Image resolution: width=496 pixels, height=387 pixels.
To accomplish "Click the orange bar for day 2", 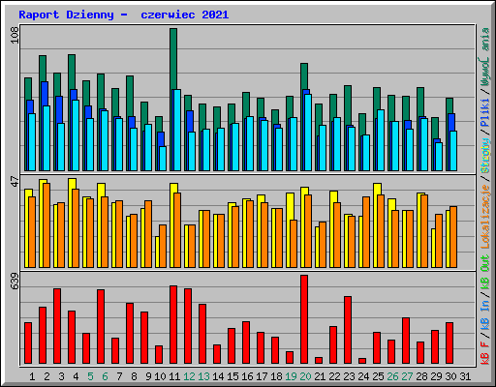I will coord(46,225).
